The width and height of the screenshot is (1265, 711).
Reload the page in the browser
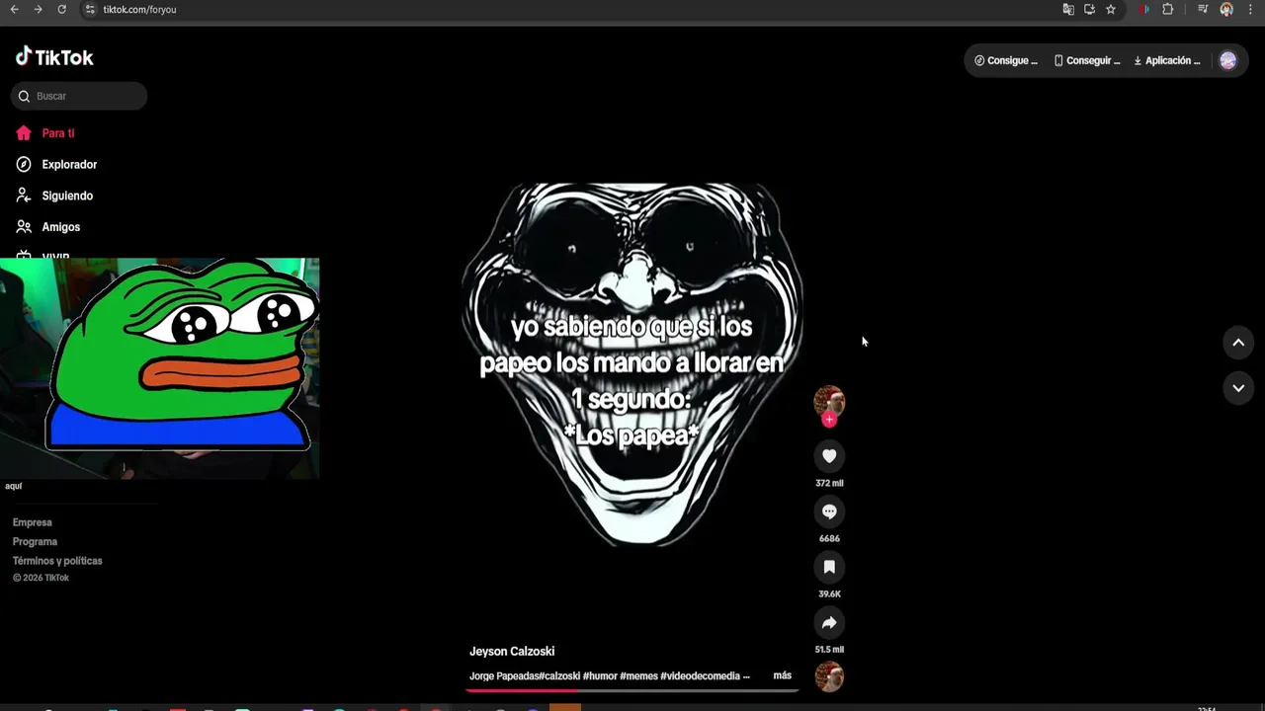coord(61,9)
